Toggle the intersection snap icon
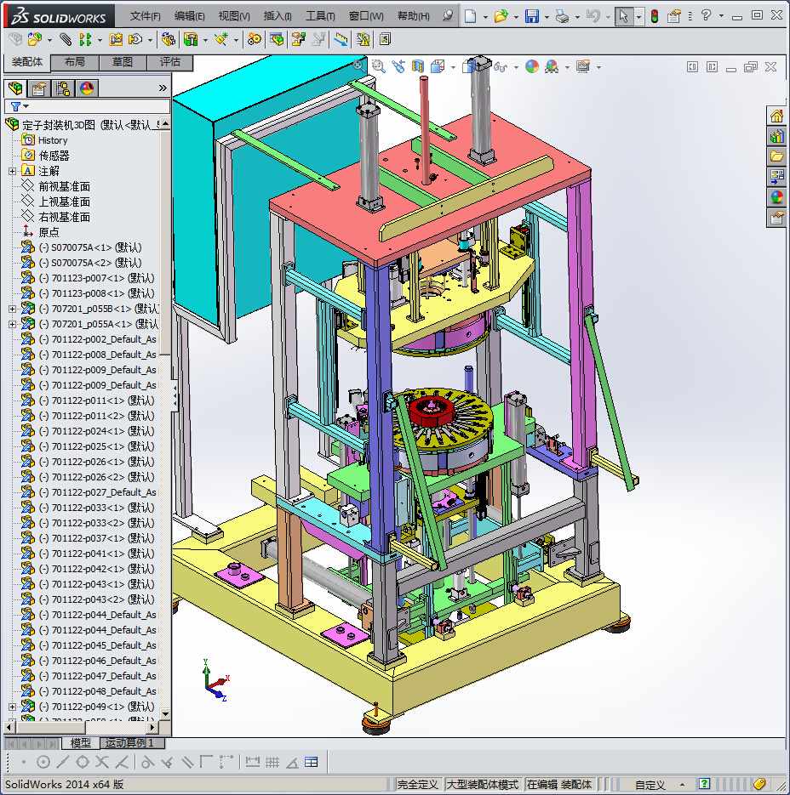Viewport: 790px width, 795px height. click(102, 762)
